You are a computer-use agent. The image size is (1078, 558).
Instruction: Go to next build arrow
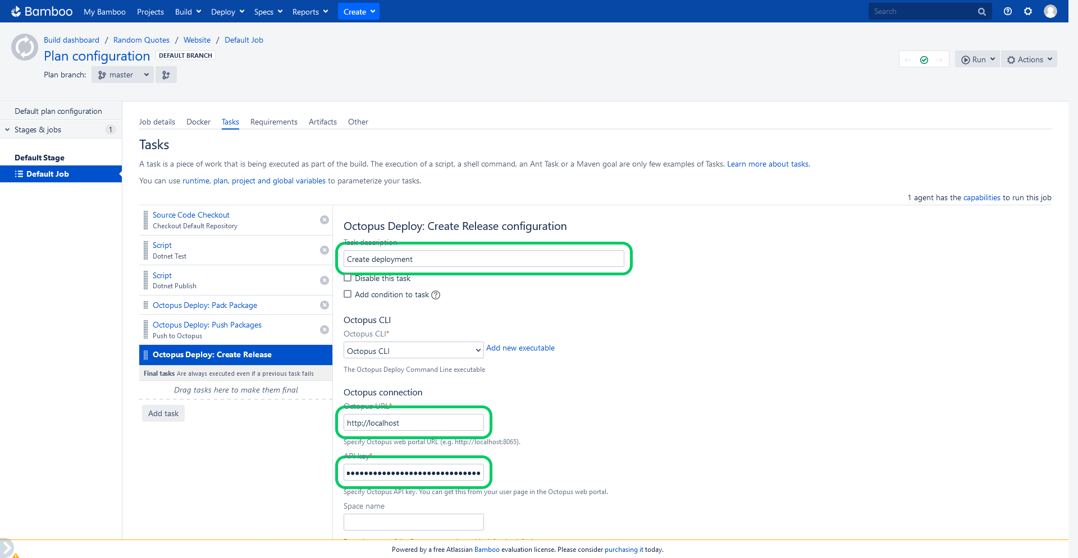point(940,59)
